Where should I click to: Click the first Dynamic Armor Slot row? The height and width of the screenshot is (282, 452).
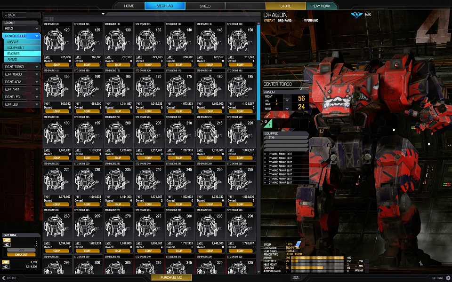[286, 154]
